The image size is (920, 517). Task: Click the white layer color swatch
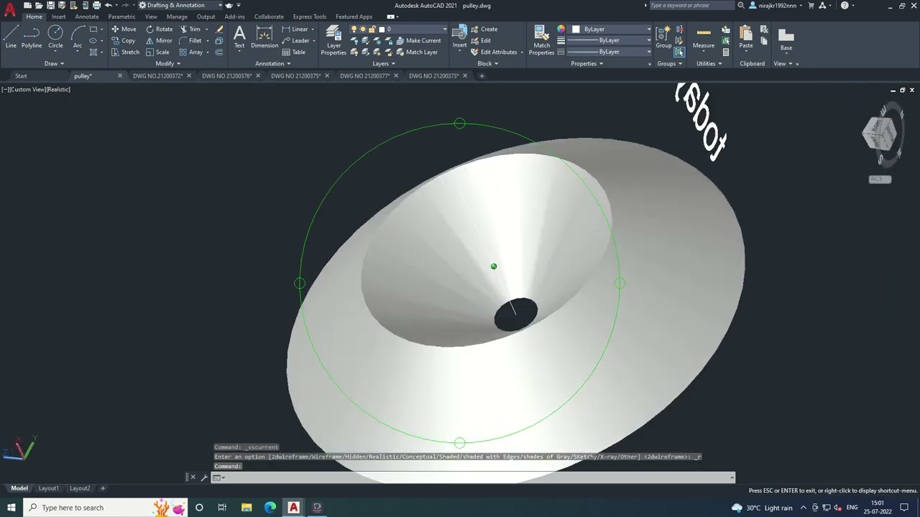point(382,29)
